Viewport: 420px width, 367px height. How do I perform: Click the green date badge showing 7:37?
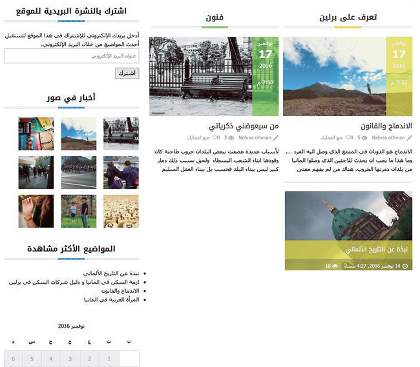(x=266, y=77)
